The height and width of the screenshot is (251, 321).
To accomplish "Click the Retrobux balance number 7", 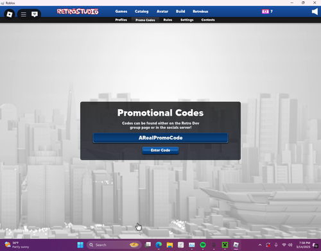I will 272,12.
